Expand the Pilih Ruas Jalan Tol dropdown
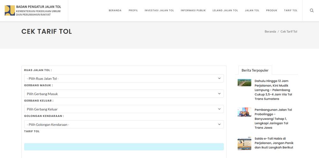 (x=124, y=78)
